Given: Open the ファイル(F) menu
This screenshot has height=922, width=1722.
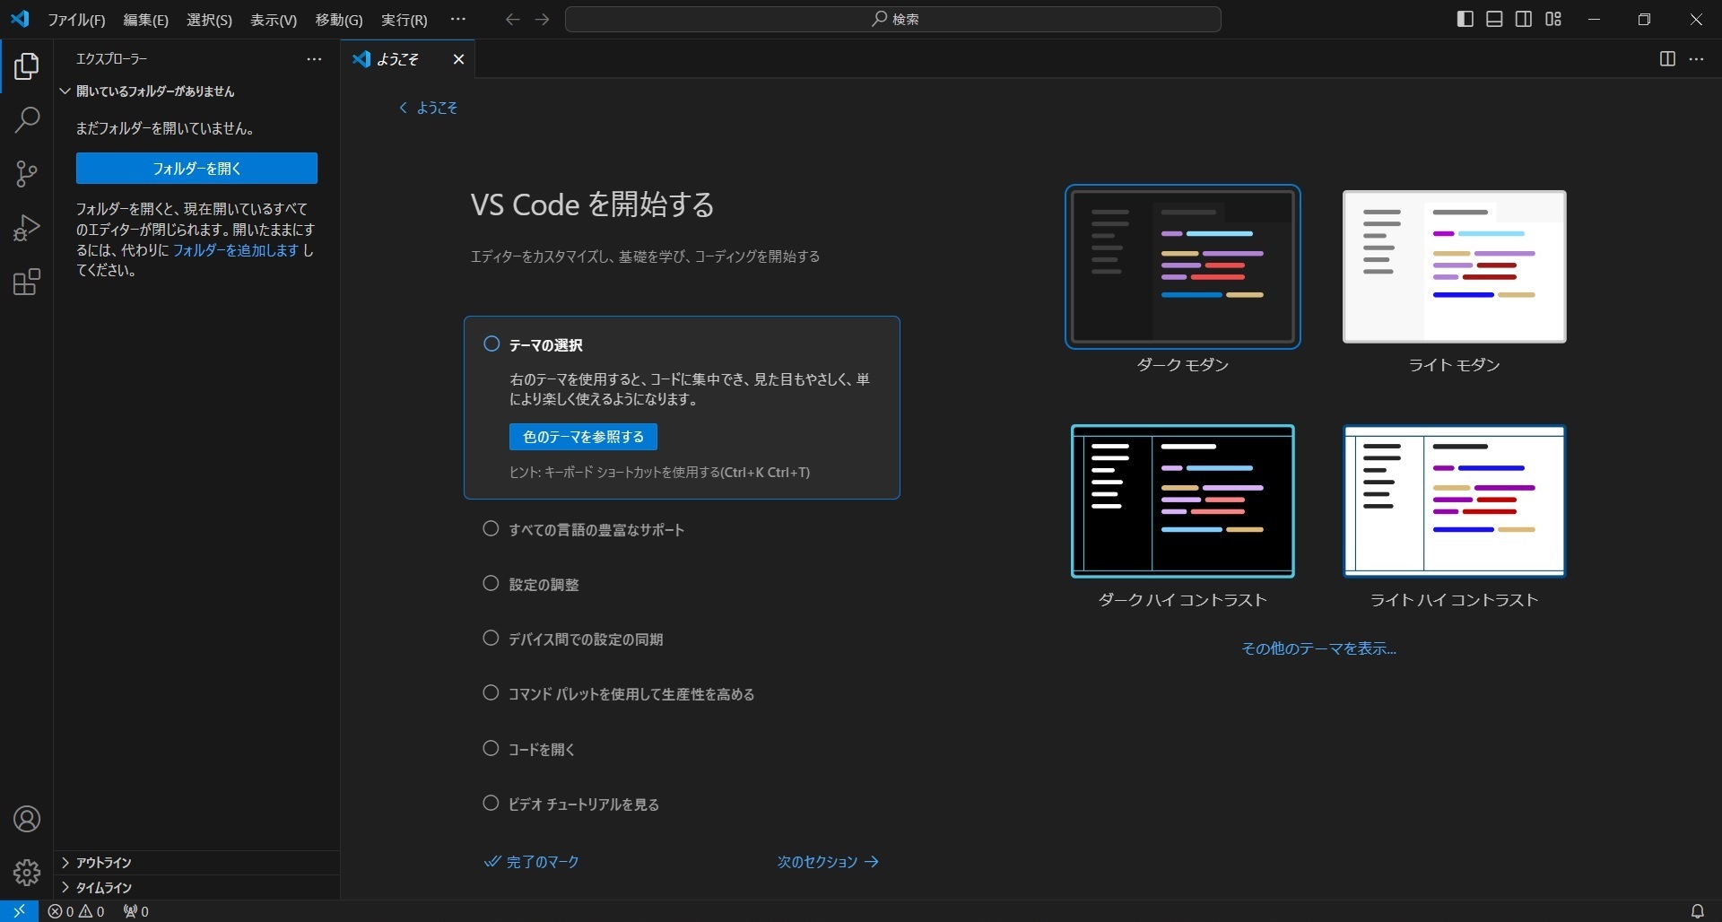Looking at the screenshot, I should pyautogui.click(x=76, y=20).
